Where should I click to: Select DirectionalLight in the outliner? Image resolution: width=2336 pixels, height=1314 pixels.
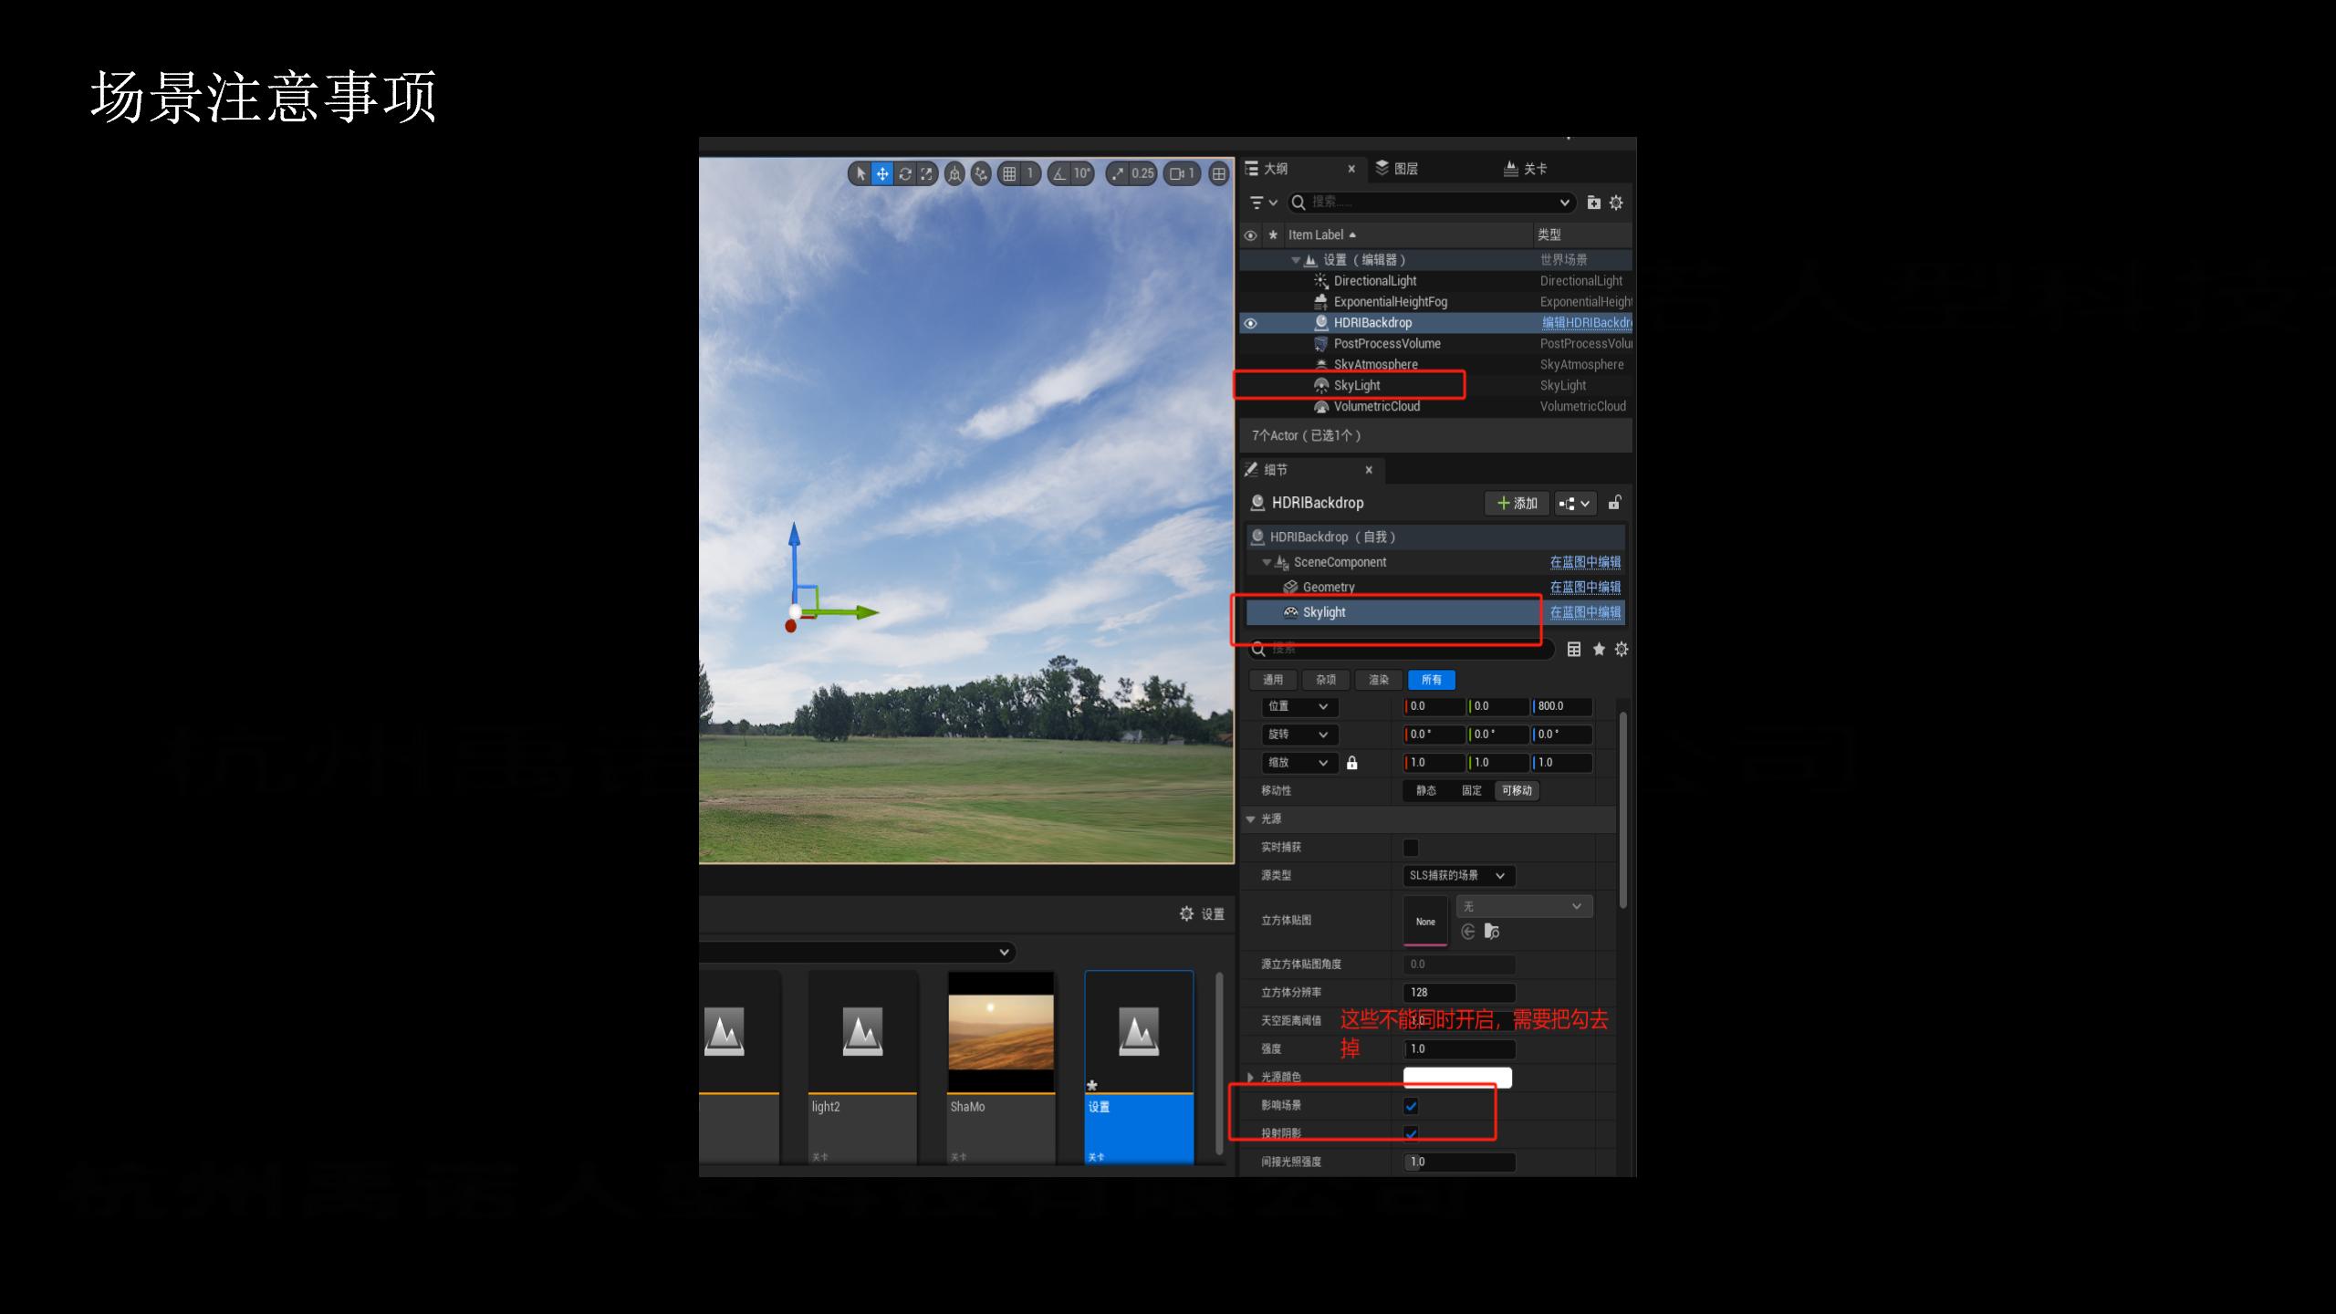click(1375, 281)
